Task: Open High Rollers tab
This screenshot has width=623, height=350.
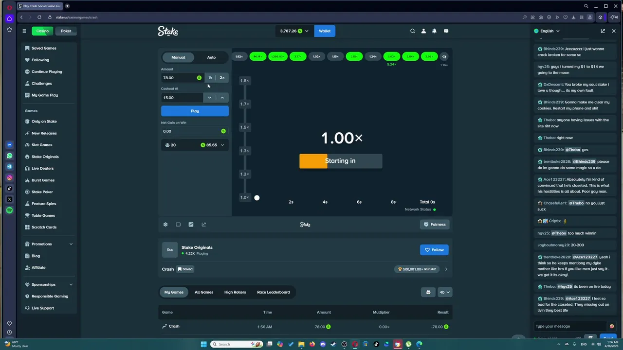Action: tap(235, 292)
